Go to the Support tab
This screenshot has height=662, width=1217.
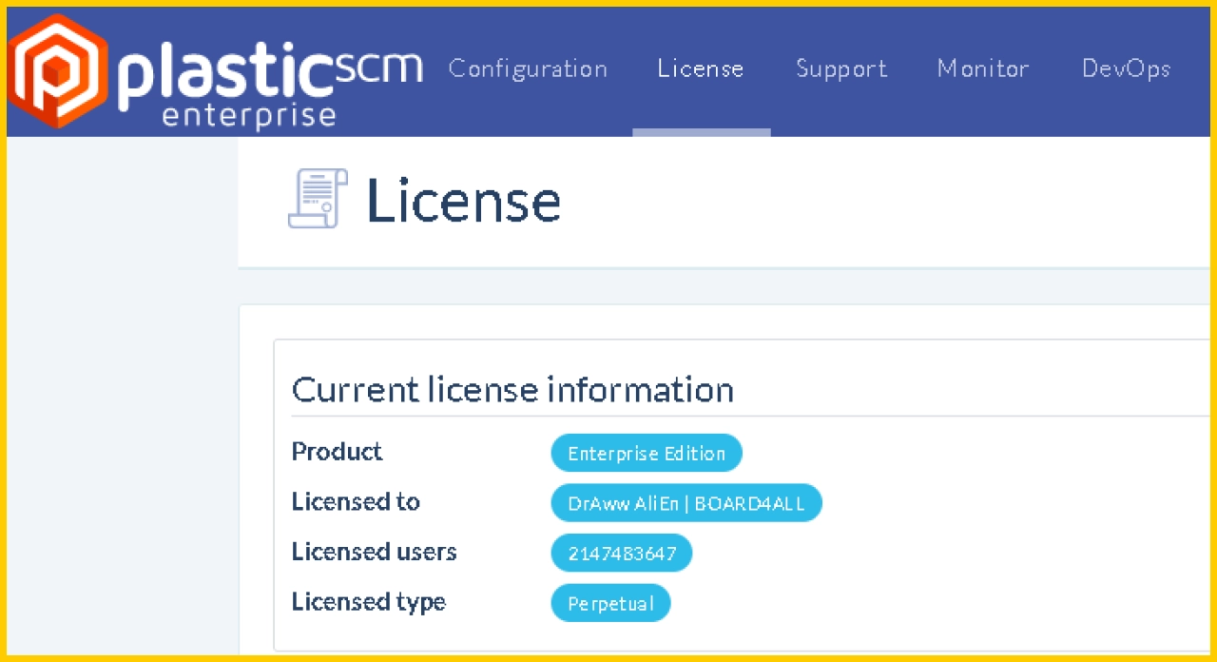point(841,69)
